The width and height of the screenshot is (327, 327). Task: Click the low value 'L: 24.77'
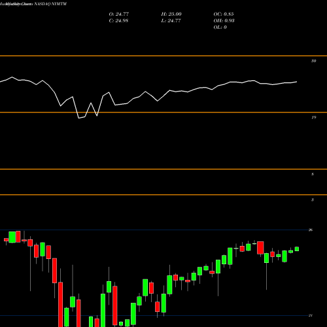(x=171, y=20)
